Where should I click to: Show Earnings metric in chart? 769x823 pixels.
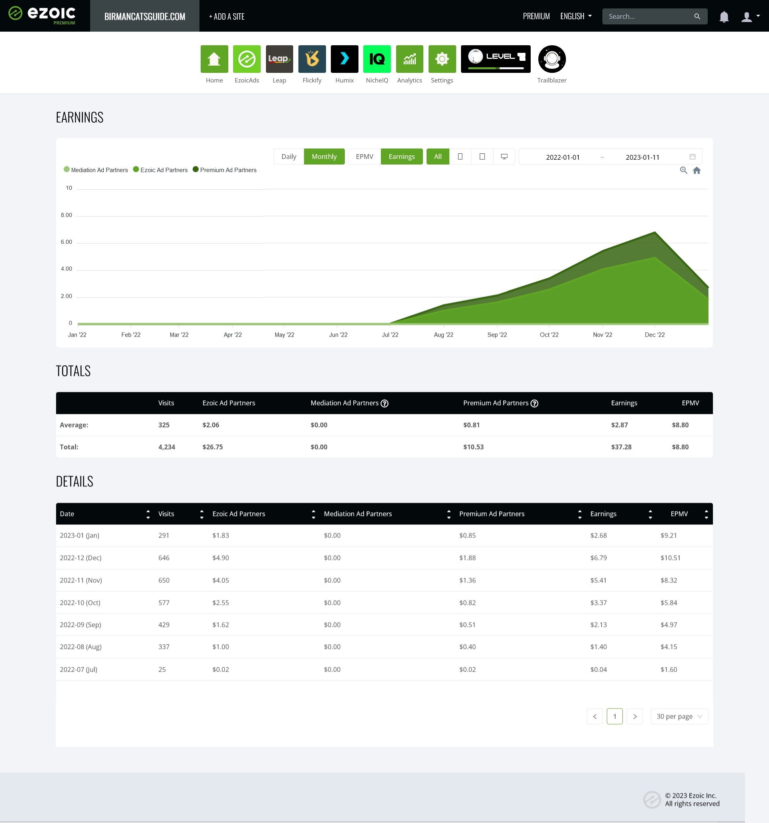coord(401,157)
